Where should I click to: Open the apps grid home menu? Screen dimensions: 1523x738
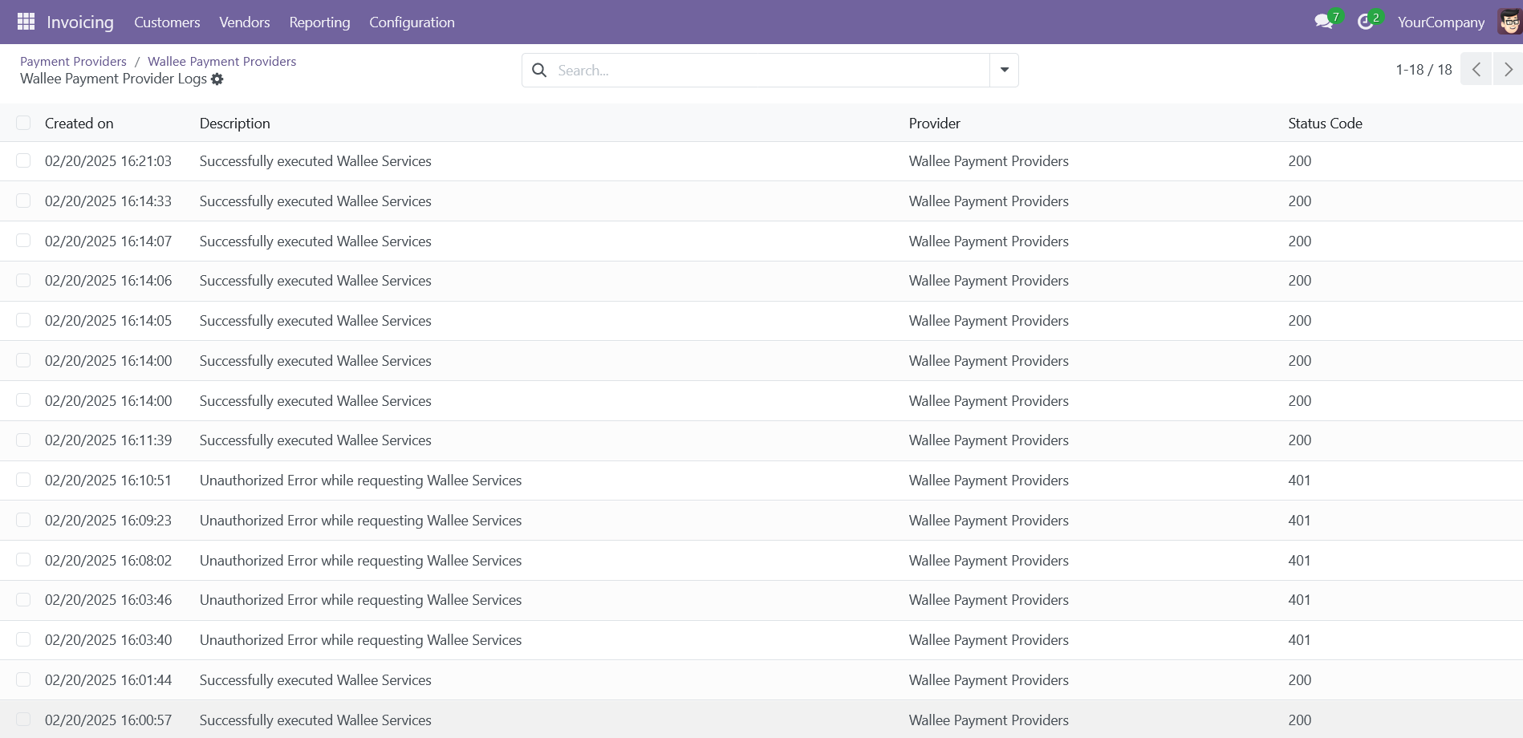click(26, 22)
